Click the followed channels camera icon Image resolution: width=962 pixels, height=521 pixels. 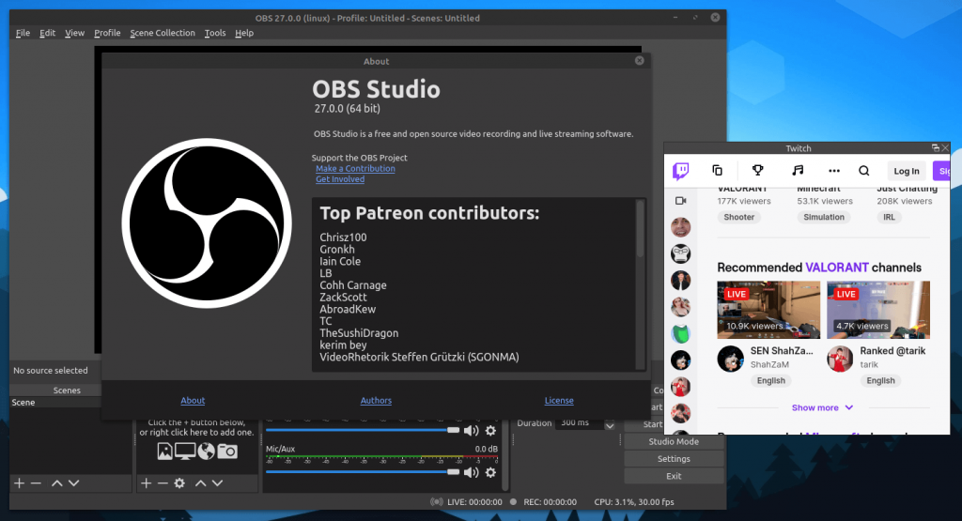pyautogui.click(x=681, y=201)
